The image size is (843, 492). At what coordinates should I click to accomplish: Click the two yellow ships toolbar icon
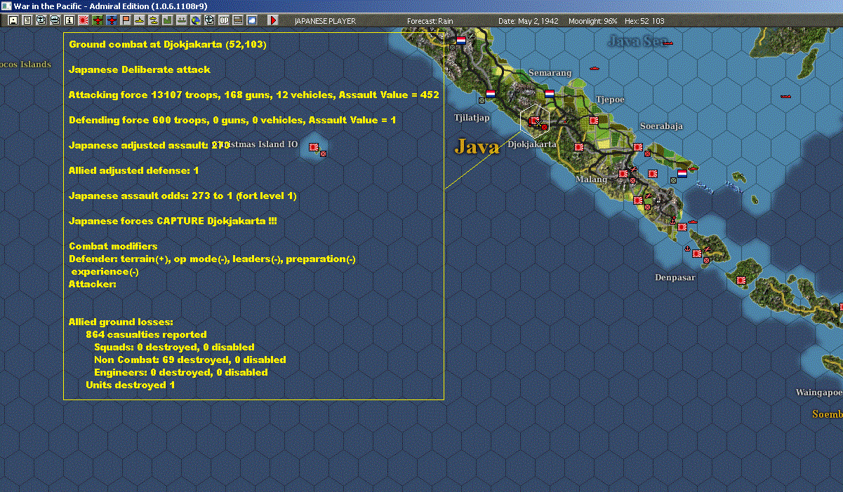154,20
